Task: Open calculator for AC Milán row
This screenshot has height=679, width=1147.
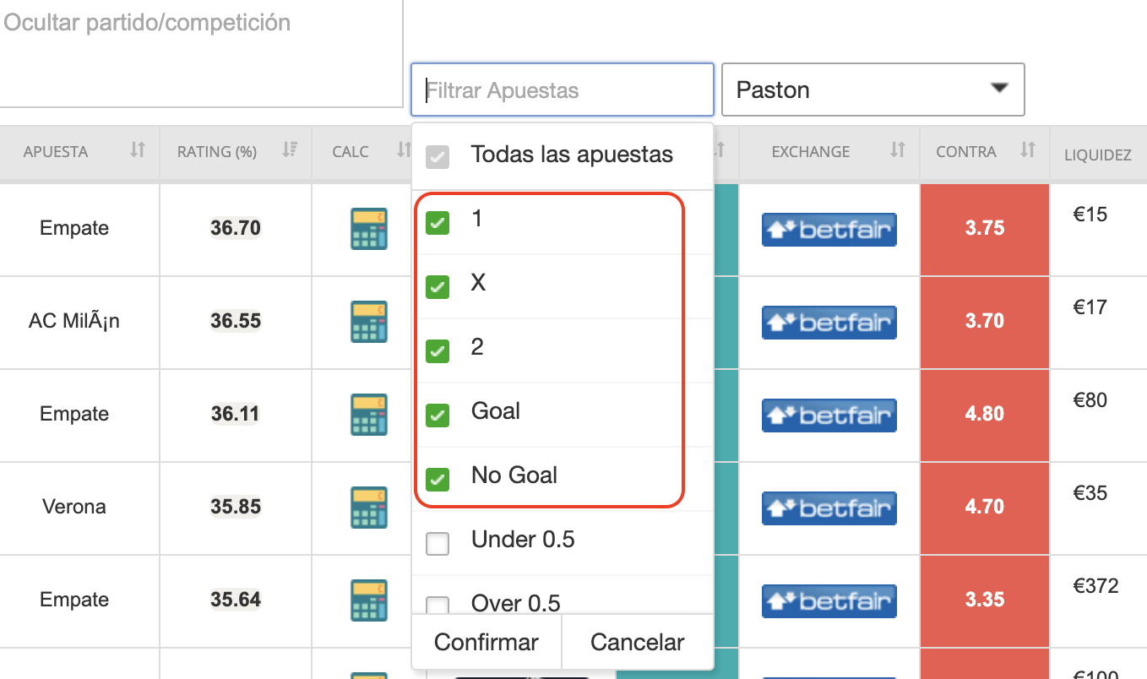Action: (x=368, y=322)
